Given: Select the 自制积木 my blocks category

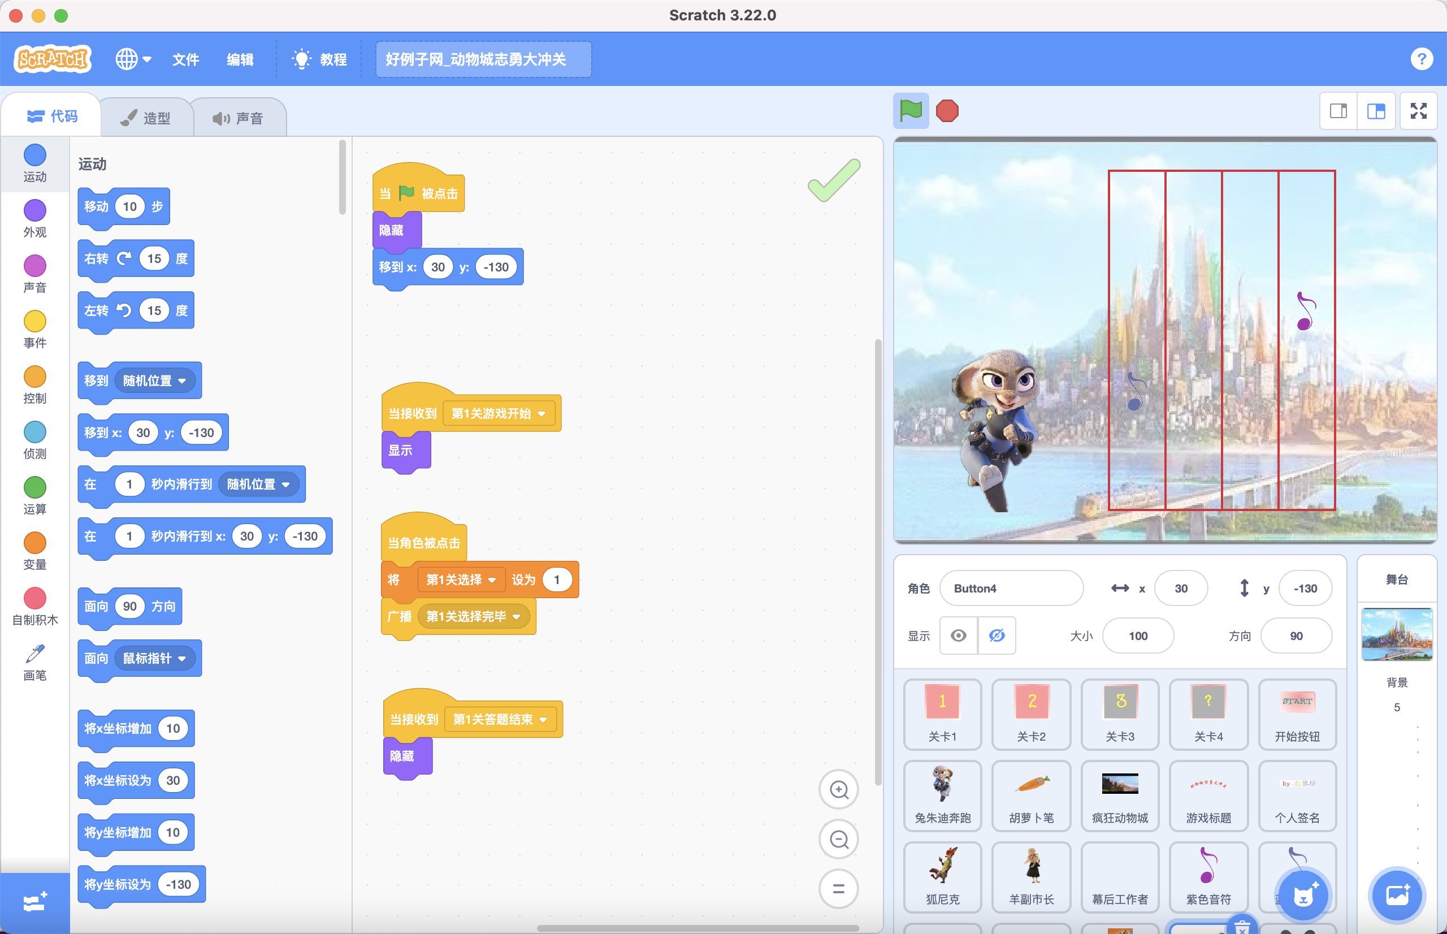Looking at the screenshot, I should click(x=34, y=607).
